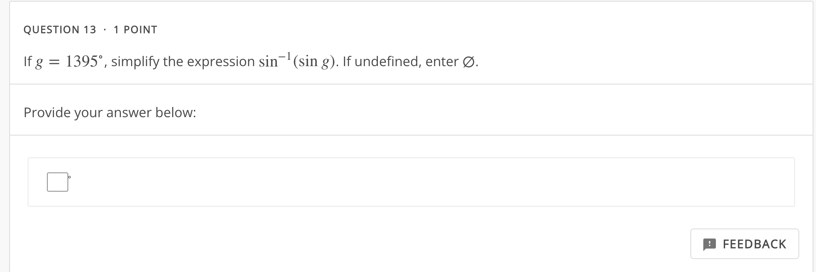Click the divider below the question text
The image size is (816, 272).
coord(408,84)
